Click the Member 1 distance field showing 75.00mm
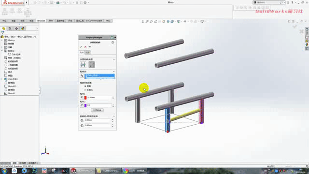309x174 pixels. click(99, 98)
